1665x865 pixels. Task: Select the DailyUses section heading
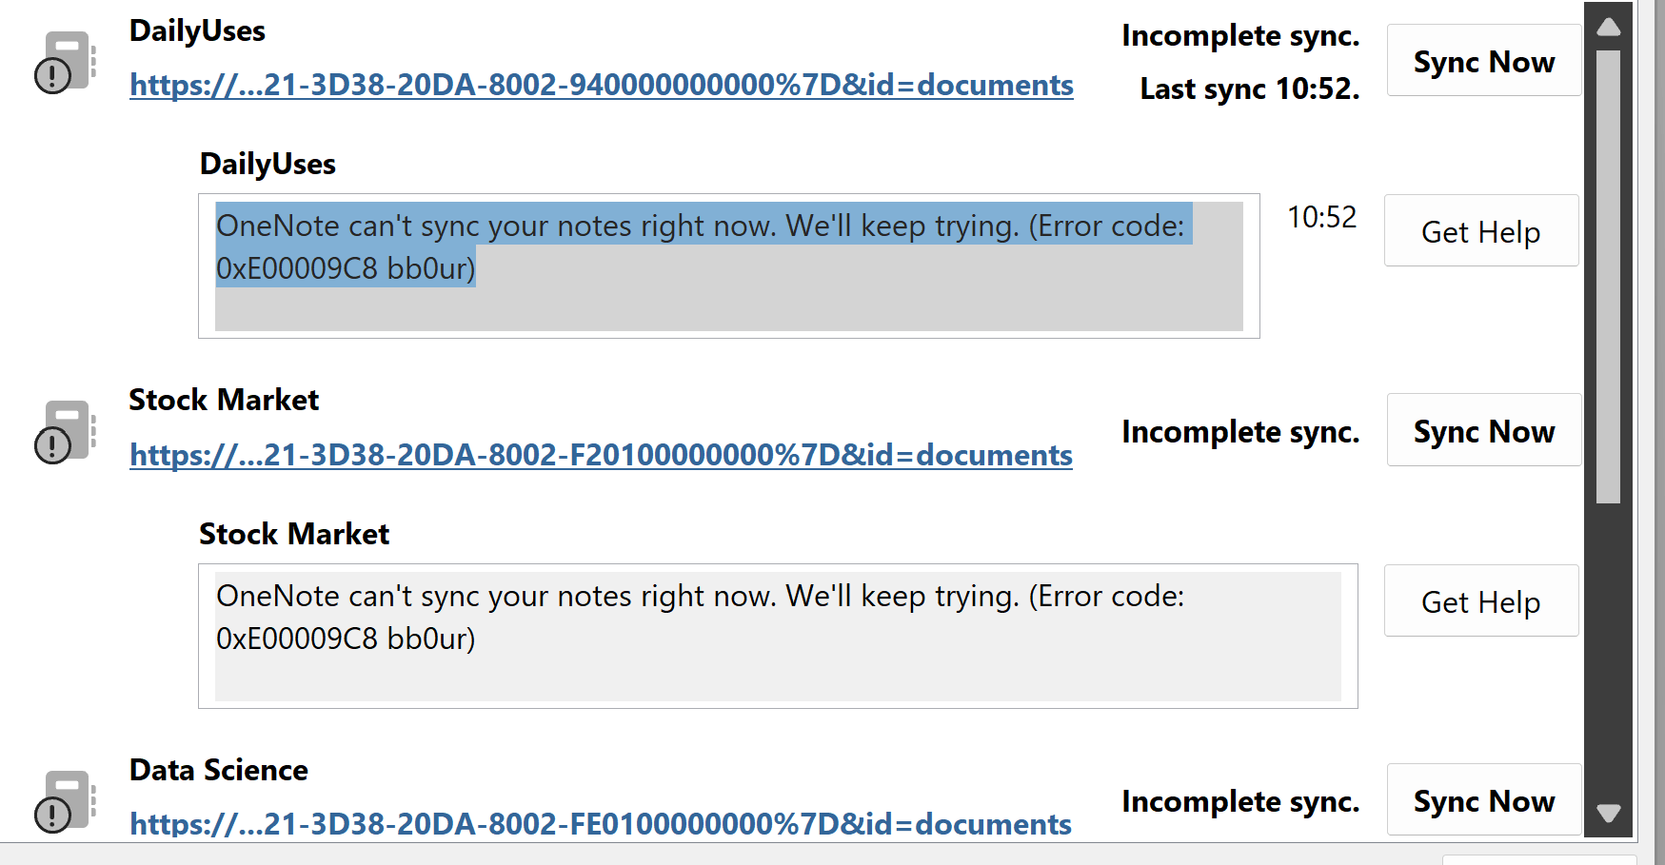click(268, 164)
